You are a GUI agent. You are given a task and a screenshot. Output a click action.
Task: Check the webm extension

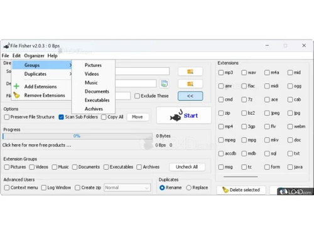click(x=290, y=127)
